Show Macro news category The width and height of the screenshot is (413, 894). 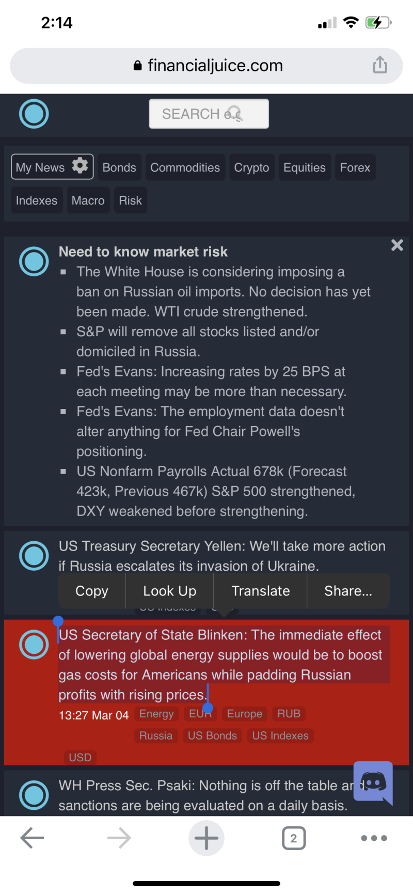click(88, 200)
